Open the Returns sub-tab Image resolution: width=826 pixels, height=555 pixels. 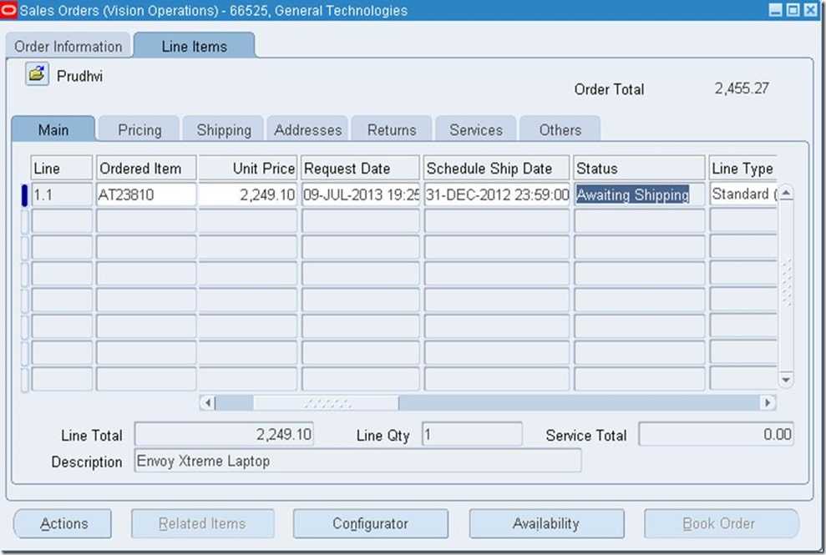392,129
